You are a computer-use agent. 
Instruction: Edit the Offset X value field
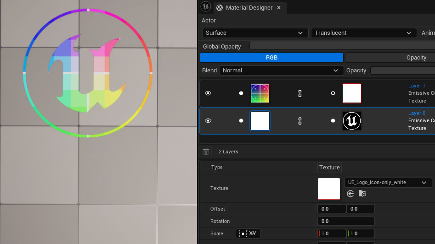[x=332, y=209]
